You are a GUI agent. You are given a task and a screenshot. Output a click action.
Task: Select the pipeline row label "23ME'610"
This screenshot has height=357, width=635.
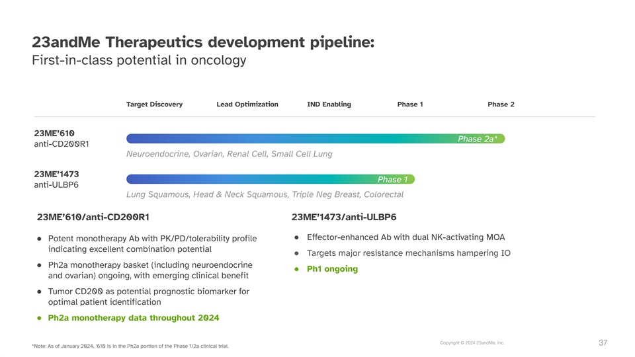tap(54, 133)
